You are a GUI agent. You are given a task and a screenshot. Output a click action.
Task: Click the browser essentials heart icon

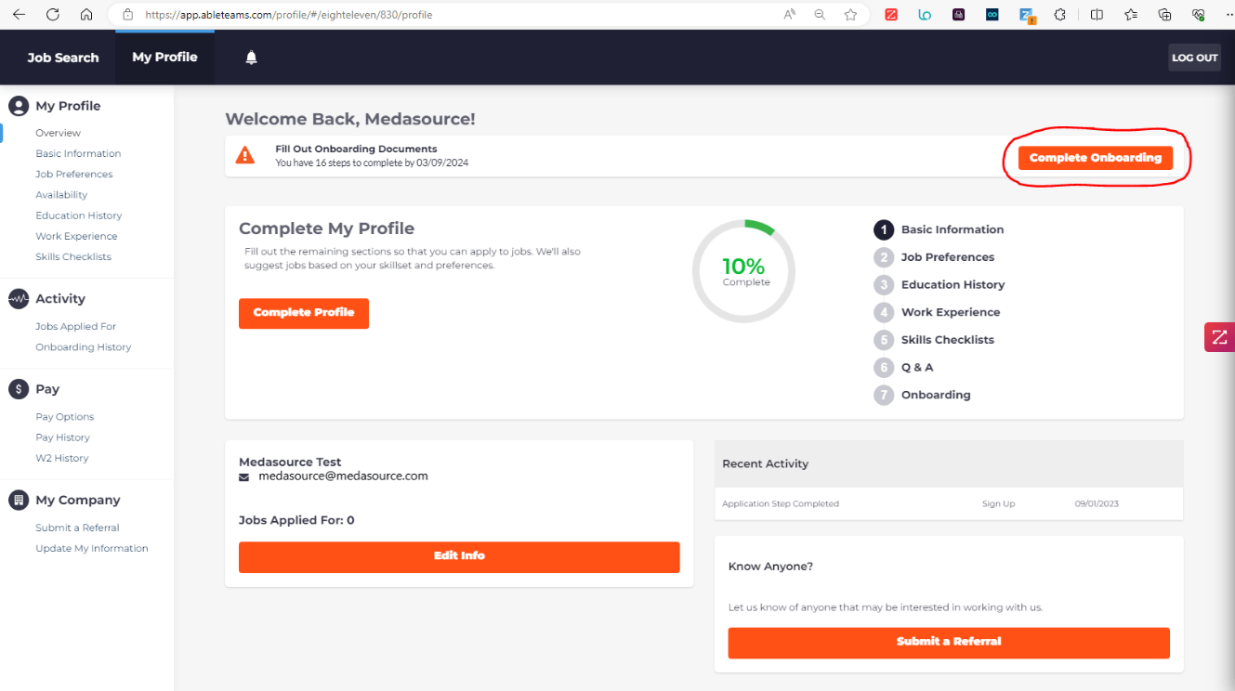[1198, 15]
